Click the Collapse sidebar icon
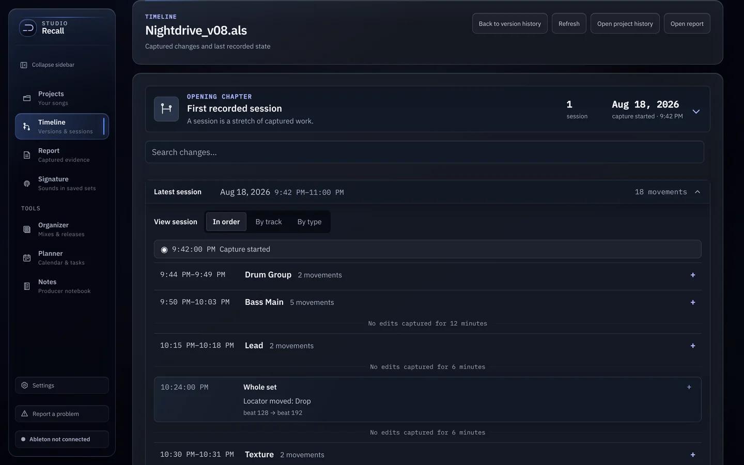The image size is (744, 465). click(x=24, y=65)
